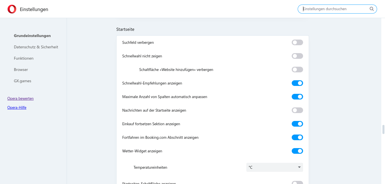This screenshot has height=184, width=385.
Task: Go to Funktionen settings section
Action: pyautogui.click(x=24, y=58)
